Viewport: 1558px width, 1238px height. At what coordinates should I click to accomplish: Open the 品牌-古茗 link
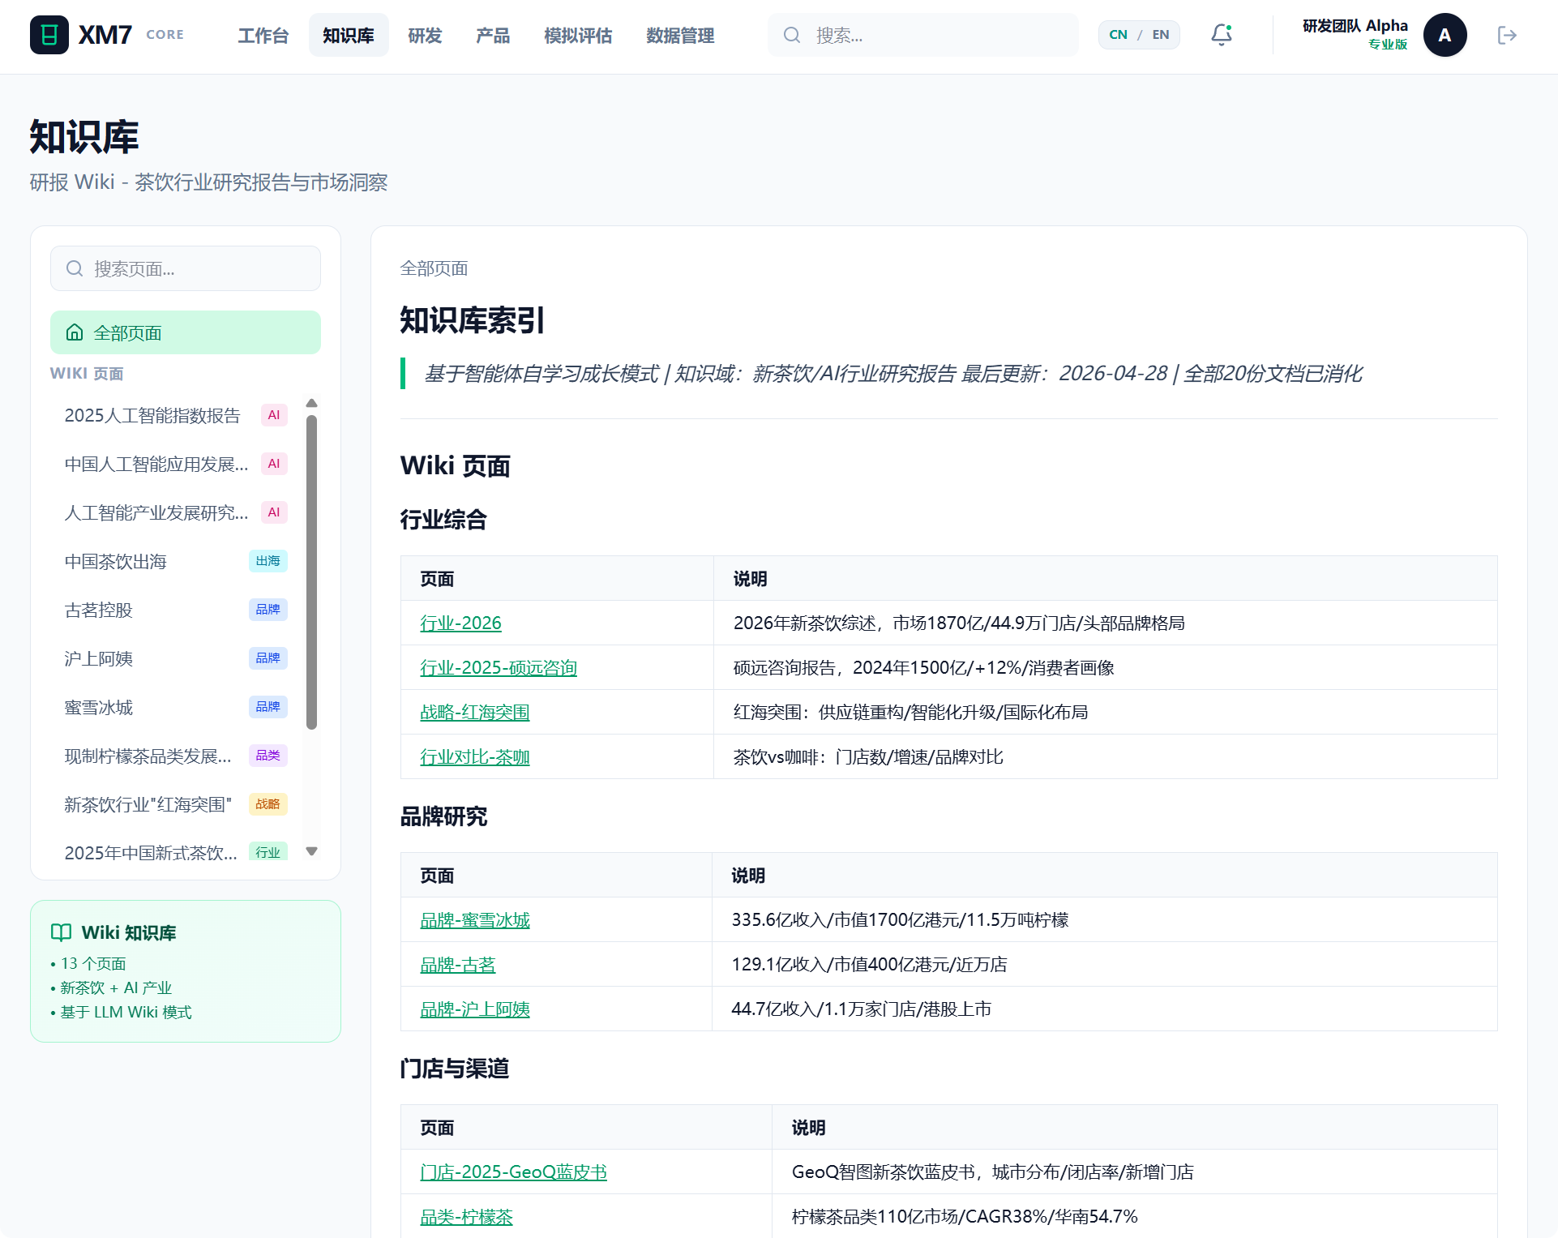tap(457, 964)
